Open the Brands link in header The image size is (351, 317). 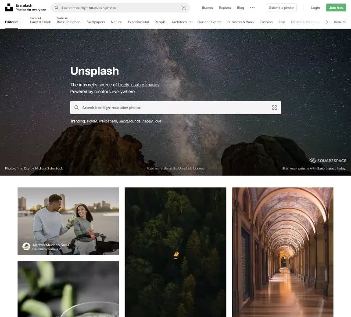click(x=207, y=7)
